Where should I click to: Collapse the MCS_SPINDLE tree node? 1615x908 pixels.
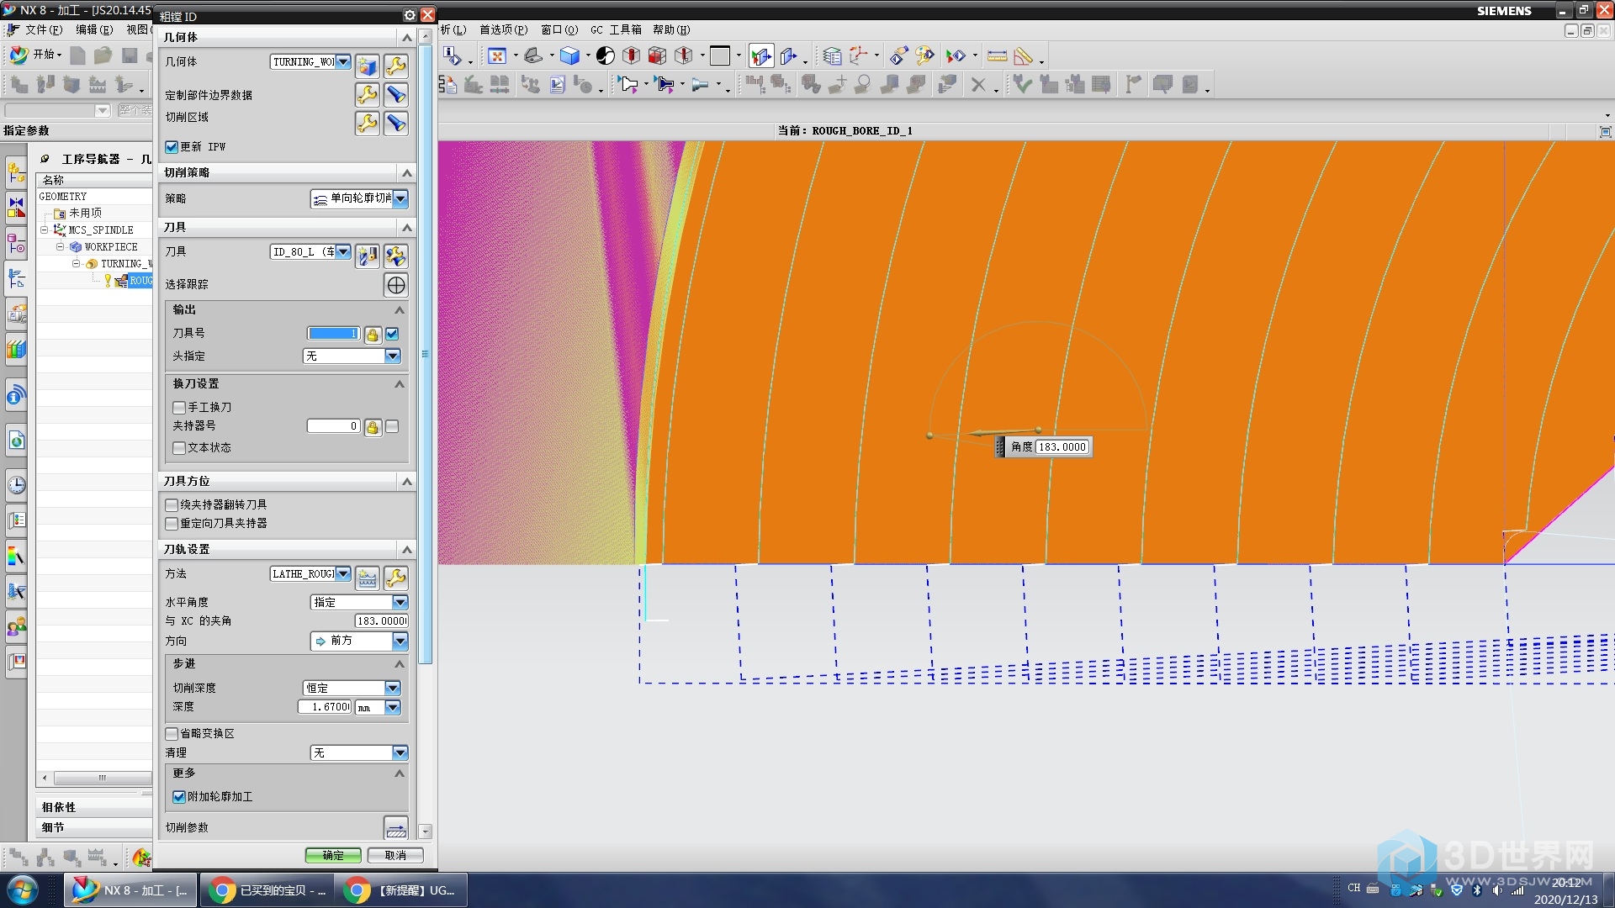click(x=44, y=230)
